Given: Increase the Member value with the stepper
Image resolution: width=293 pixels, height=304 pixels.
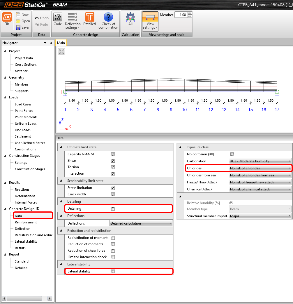Looking at the screenshot, I should click(190, 13).
